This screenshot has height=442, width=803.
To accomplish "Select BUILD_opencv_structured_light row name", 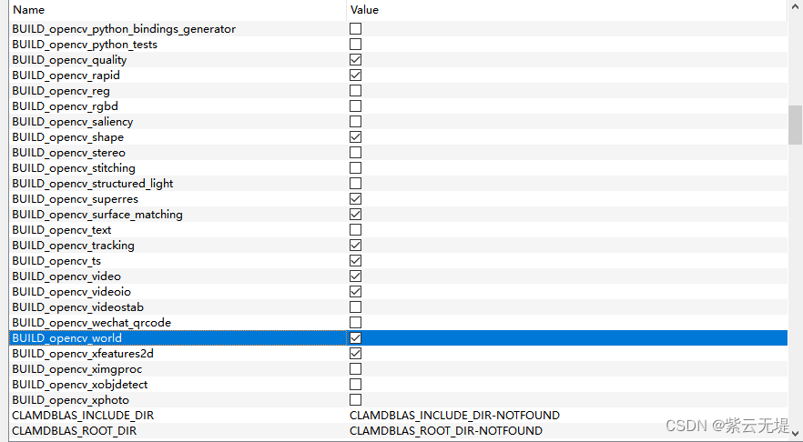I will tap(93, 184).
